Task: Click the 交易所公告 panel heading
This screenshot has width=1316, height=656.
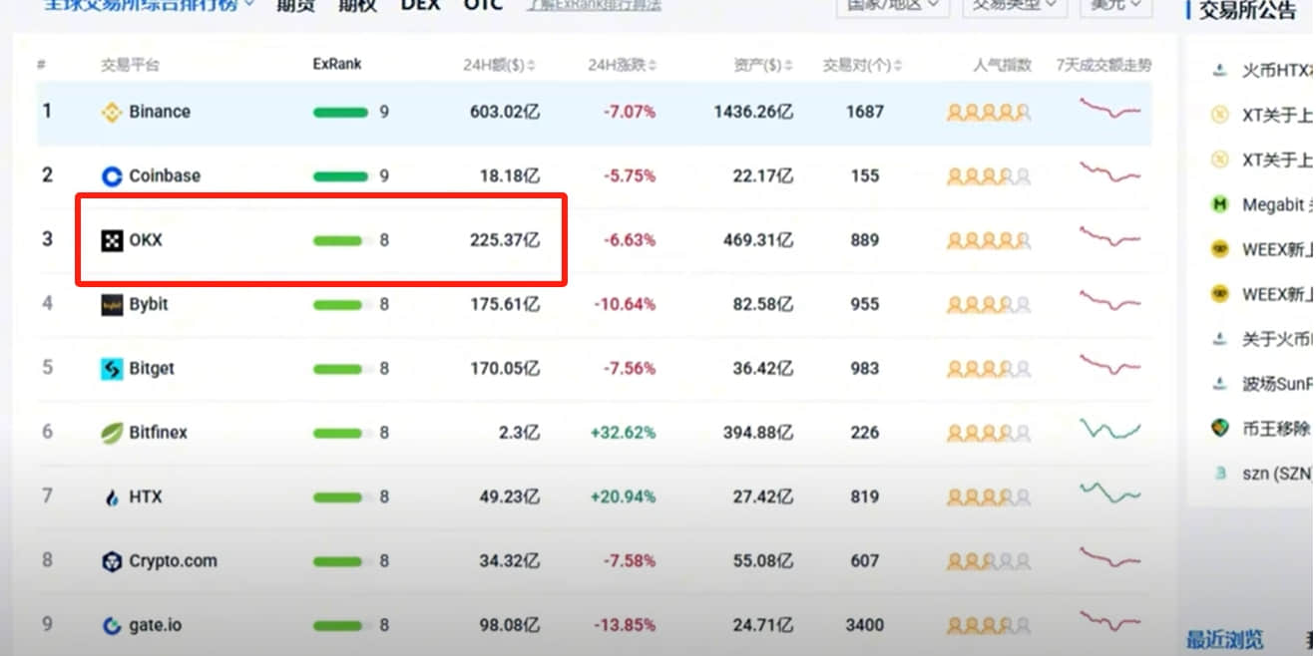Action: 1248,10
